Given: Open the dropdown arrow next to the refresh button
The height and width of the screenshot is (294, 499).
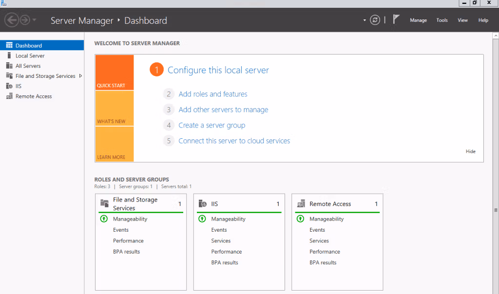Looking at the screenshot, I should (365, 20).
